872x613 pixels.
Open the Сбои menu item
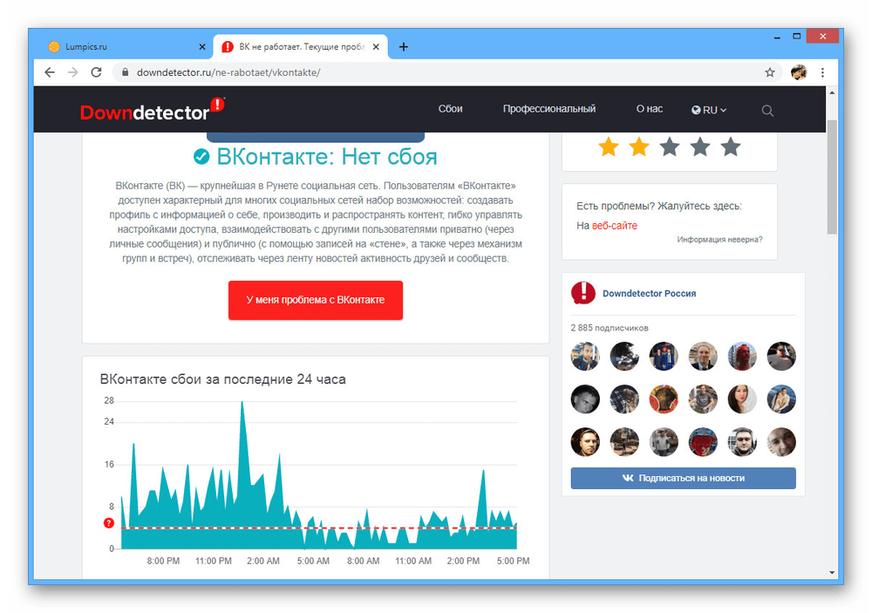451,109
